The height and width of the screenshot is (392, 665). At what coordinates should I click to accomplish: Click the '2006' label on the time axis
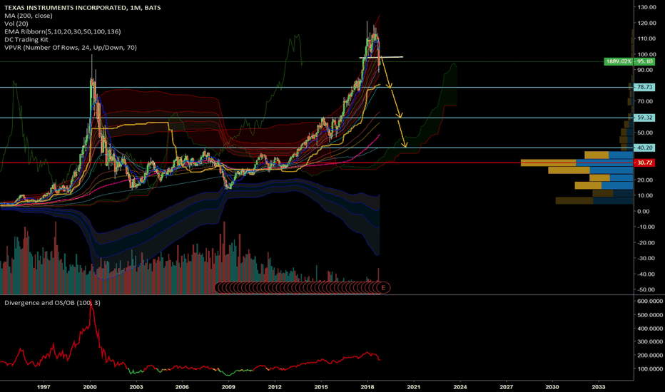pos(182,386)
